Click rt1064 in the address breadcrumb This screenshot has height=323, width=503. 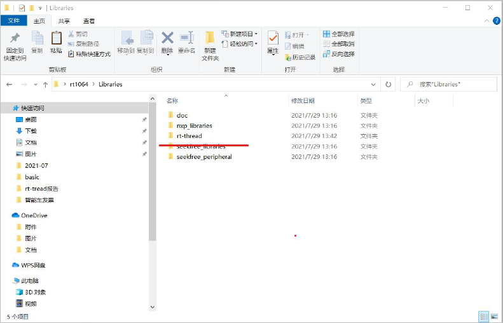[79, 85]
